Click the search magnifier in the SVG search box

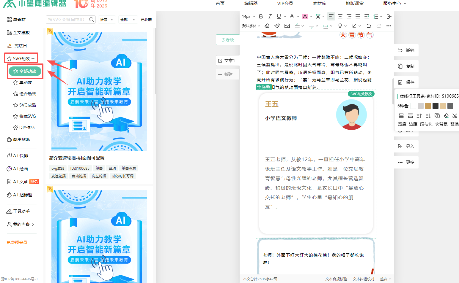tap(92, 20)
